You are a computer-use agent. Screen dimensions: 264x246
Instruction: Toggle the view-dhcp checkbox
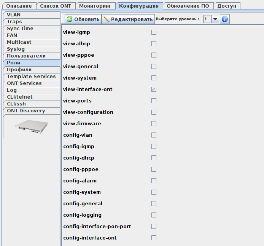click(x=154, y=44)
